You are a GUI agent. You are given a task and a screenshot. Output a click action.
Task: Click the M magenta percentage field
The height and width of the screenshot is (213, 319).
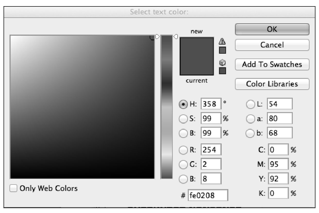pos(278,164)
